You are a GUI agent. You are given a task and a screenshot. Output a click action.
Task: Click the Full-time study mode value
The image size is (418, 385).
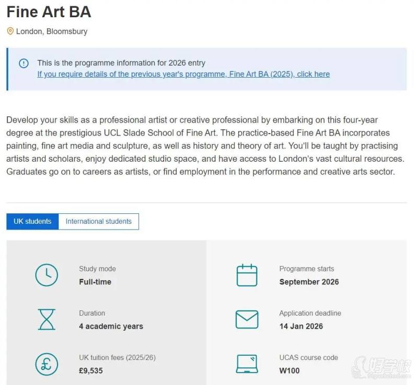pos(95,282)
